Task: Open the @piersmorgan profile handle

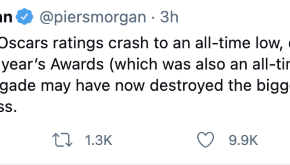Action: coord(92,18)
